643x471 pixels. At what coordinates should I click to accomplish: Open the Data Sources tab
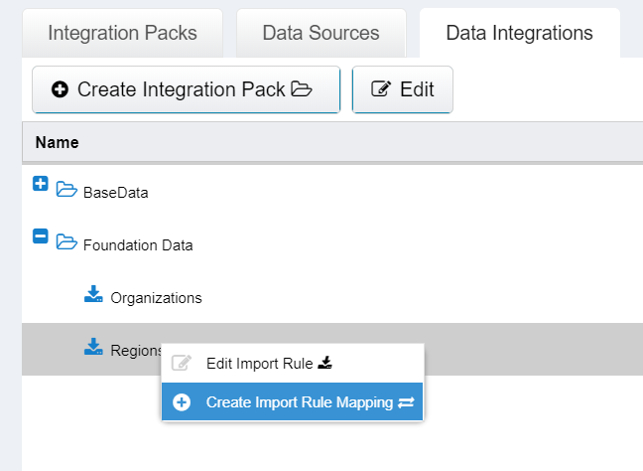click(321, 33)
